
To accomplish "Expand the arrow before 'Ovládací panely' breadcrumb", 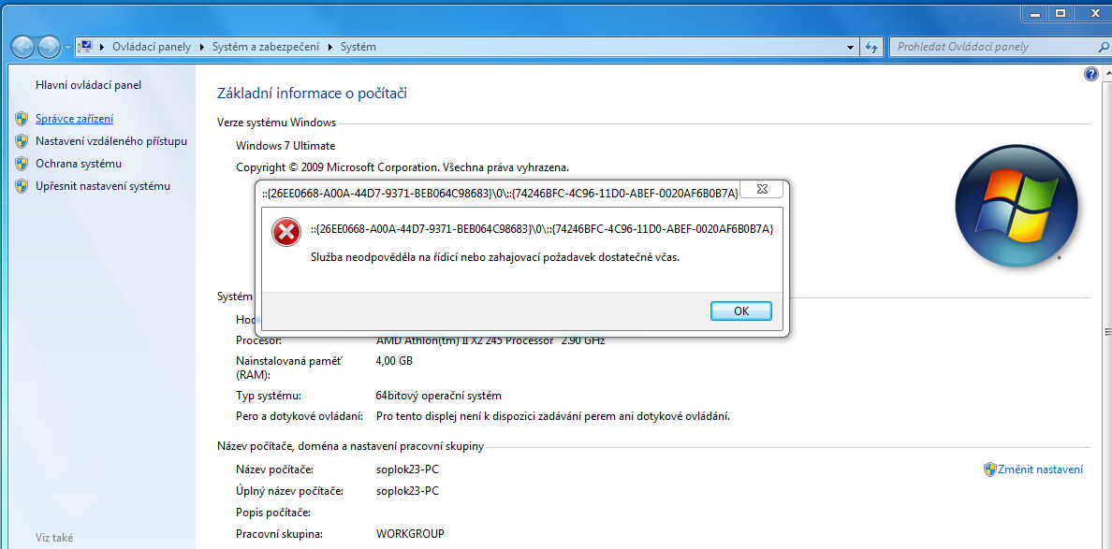I will (x=101, y=47).
